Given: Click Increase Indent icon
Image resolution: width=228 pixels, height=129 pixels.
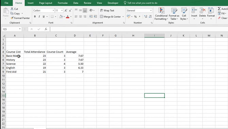Looking at the screenshot, I should tap(95, 17).
